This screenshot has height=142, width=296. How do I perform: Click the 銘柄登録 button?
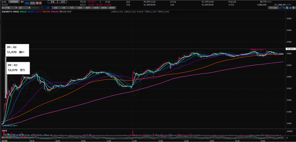click(14, 2)
